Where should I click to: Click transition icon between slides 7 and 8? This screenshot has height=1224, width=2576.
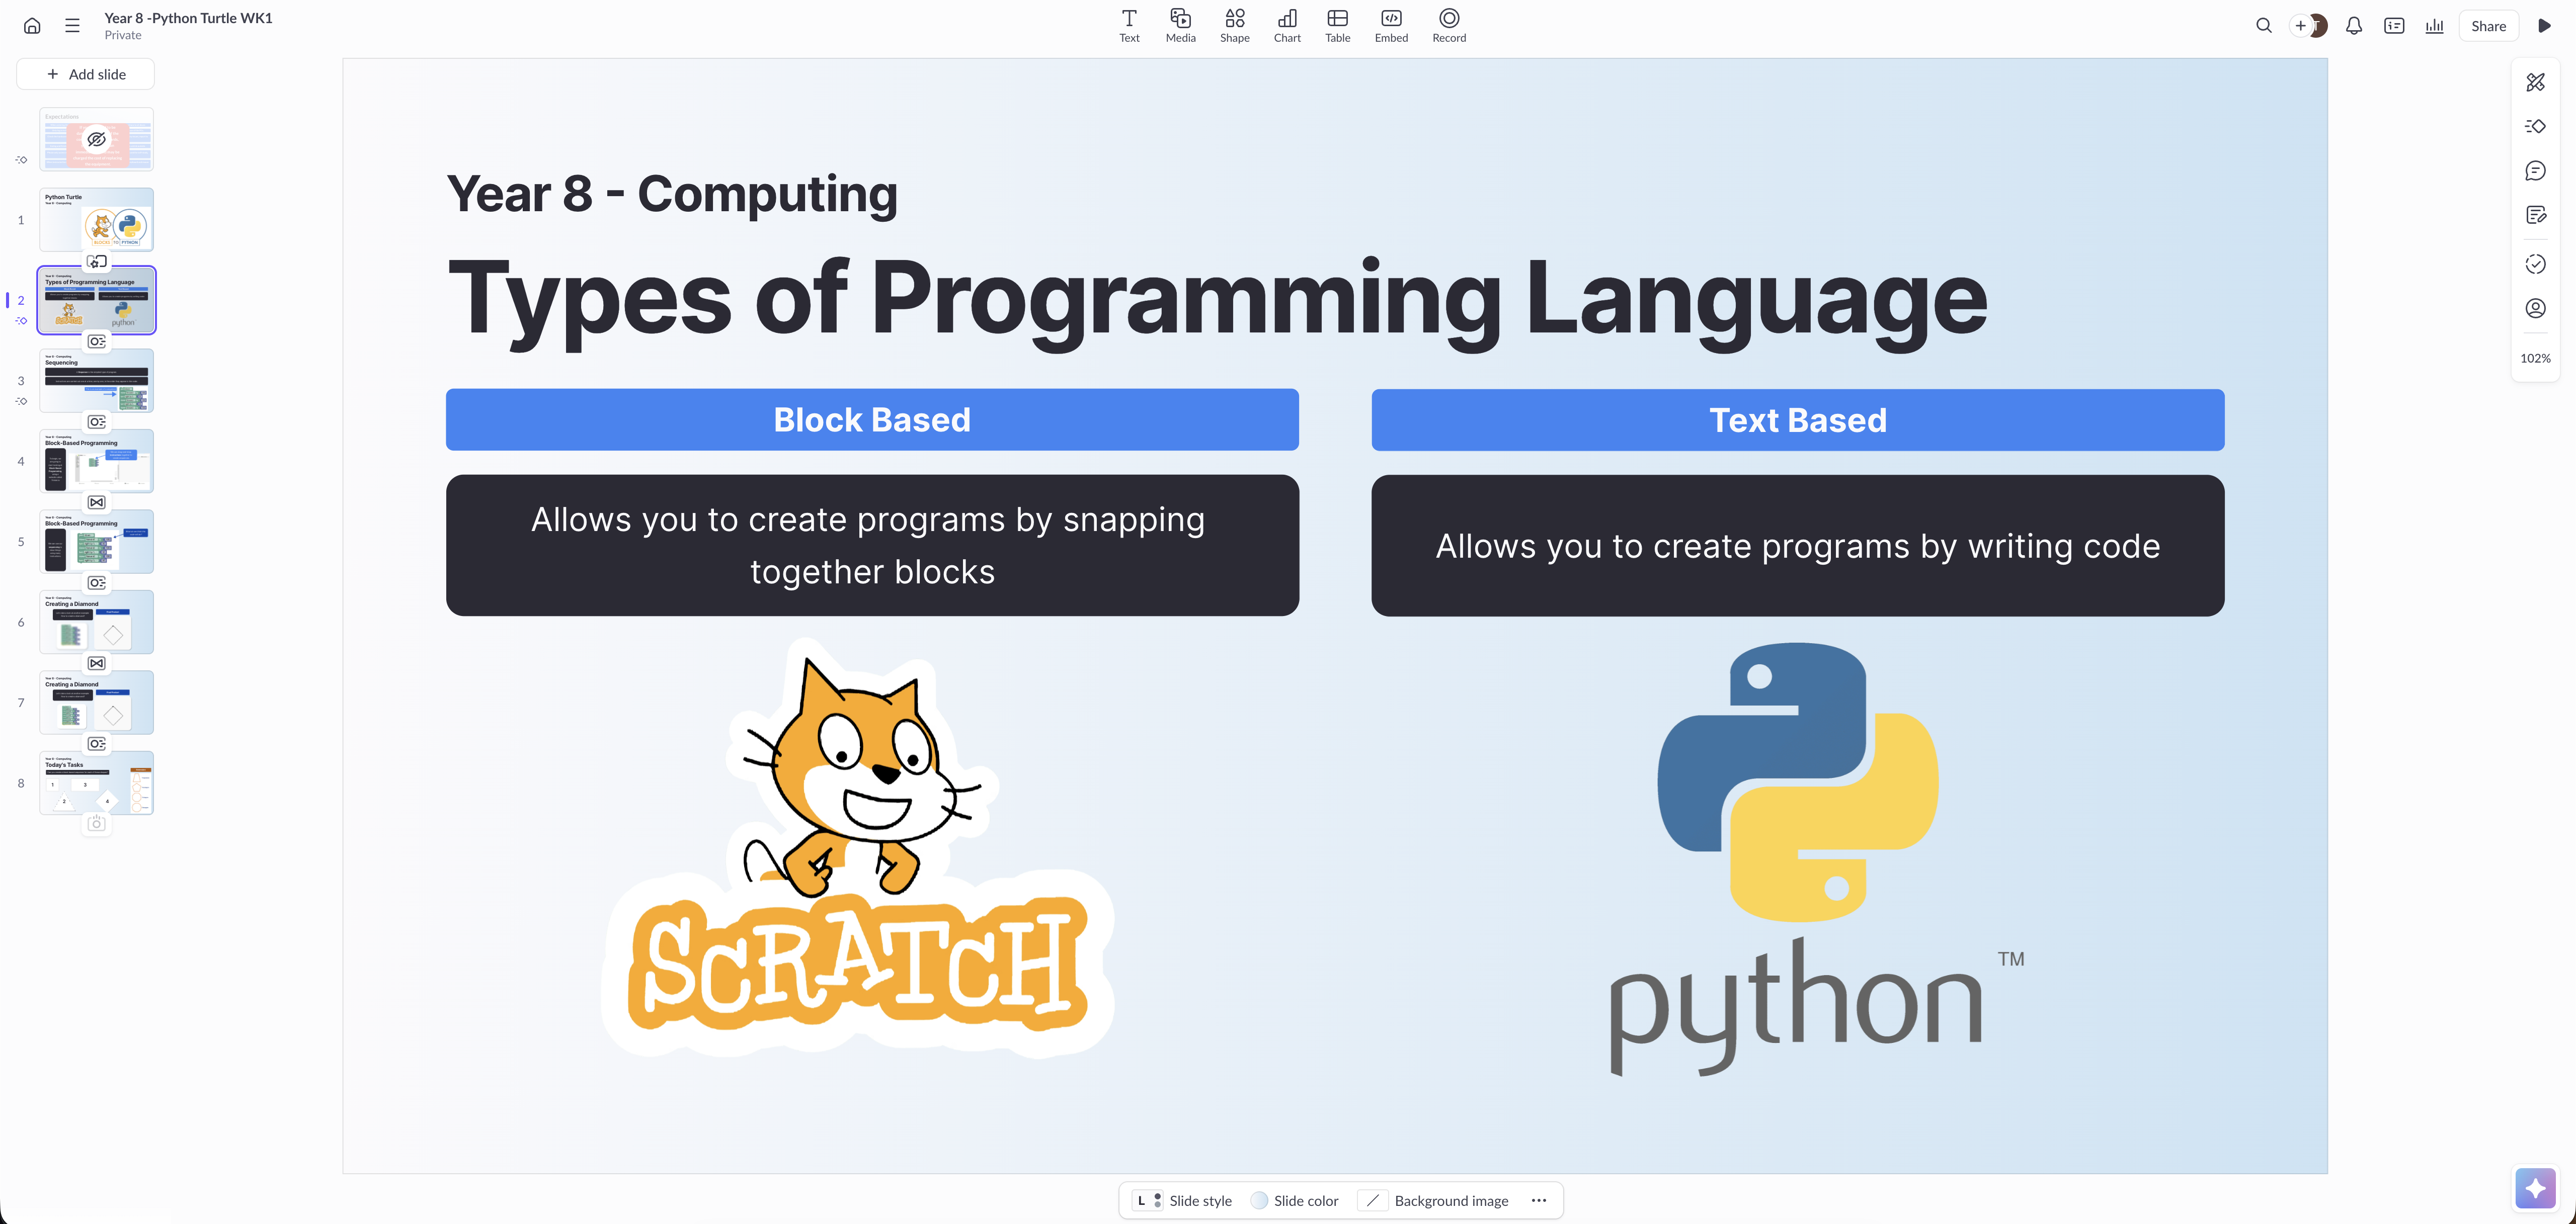(96, 743)
